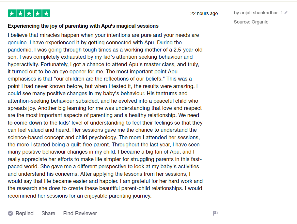The width and height of the screenshot is (297, 224).
Task: Click the fourth rating star
Action: pos(38,14)
